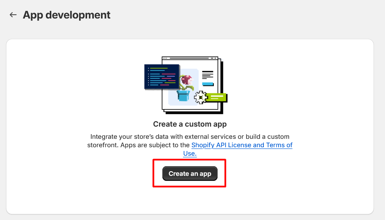This screenshot has height=220, width=385.
Task: Click the dark code editor panel illustration
Action: (162, 77)
